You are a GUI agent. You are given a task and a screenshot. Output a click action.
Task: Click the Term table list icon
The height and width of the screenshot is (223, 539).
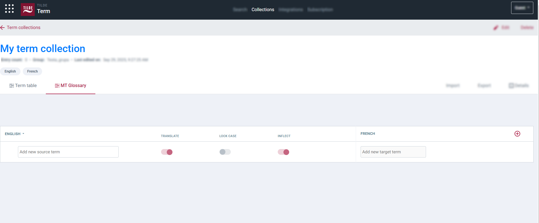12,86
